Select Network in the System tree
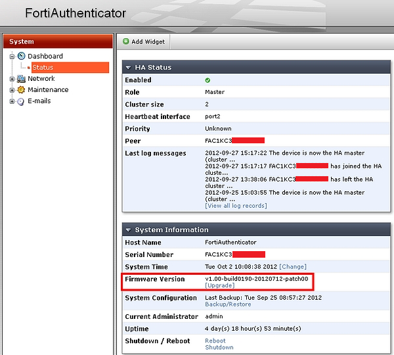This screenshot has width=394, height=355. coord(41,78)
